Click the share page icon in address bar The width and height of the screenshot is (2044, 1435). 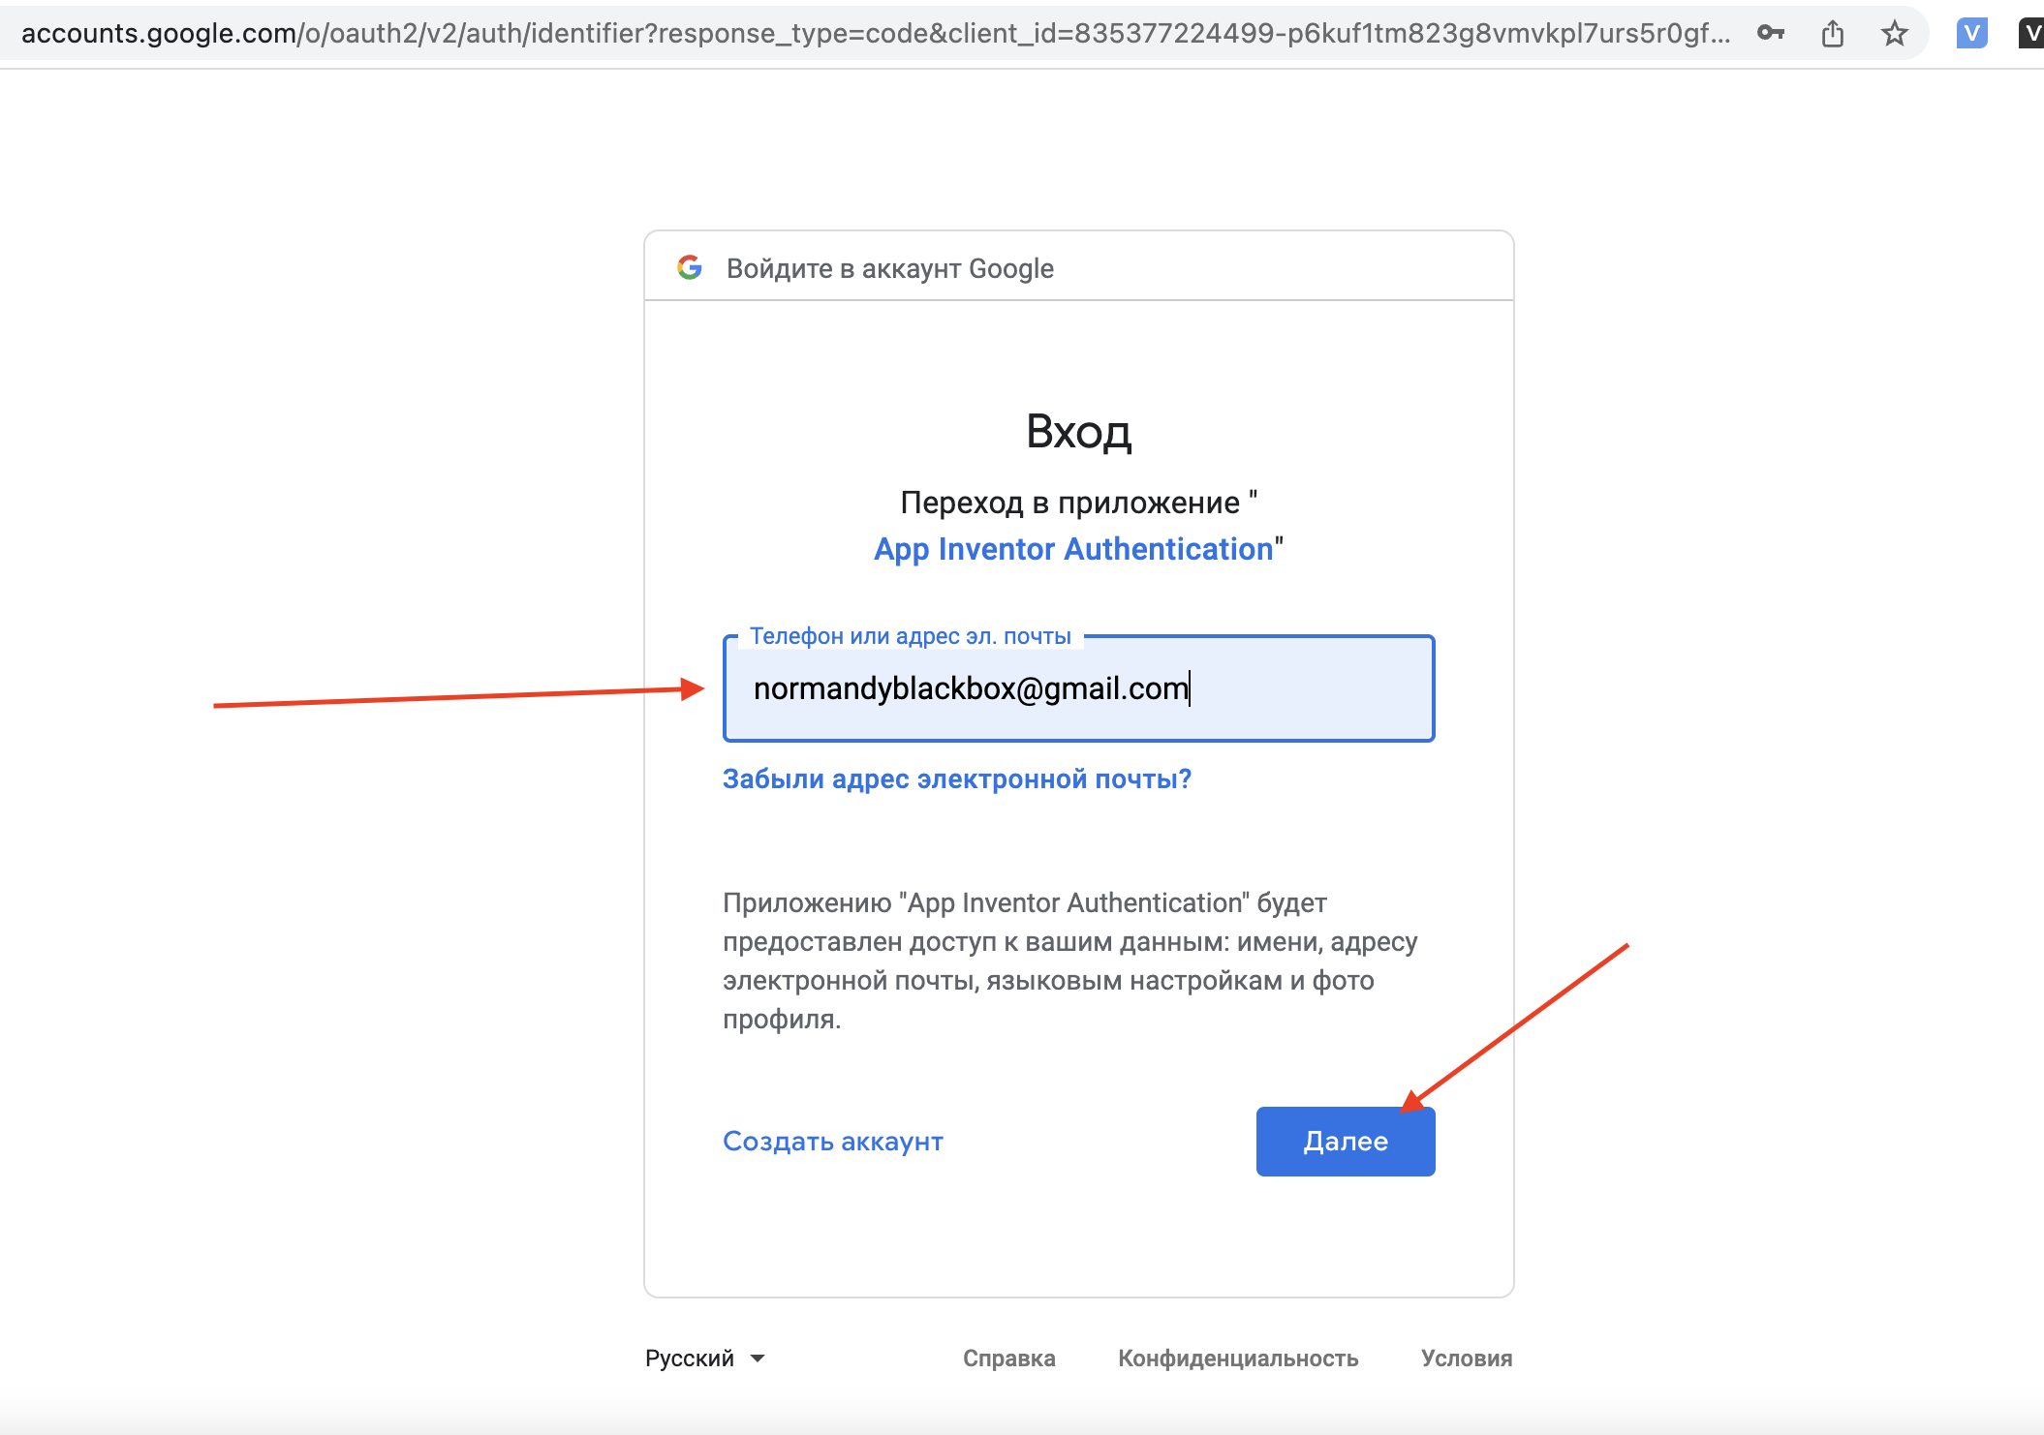(x=1832, y=34)
